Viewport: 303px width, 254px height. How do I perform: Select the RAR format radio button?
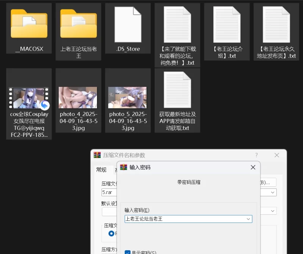[111, 234]
